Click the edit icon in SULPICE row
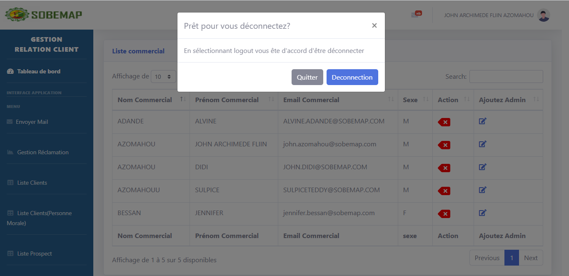The width and height of the screenshot is (569, 276). (482, 190)
